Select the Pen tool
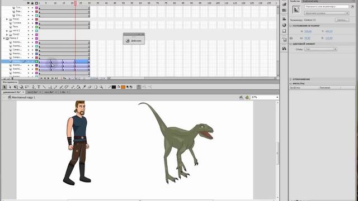The width and height of the screenshot is (358, 201). [34, 87]
